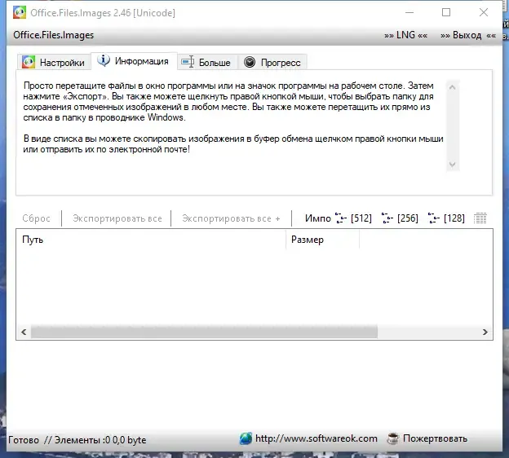Switch to the list grid view icon
The image size is (509, 458).
tap(480, 218)
